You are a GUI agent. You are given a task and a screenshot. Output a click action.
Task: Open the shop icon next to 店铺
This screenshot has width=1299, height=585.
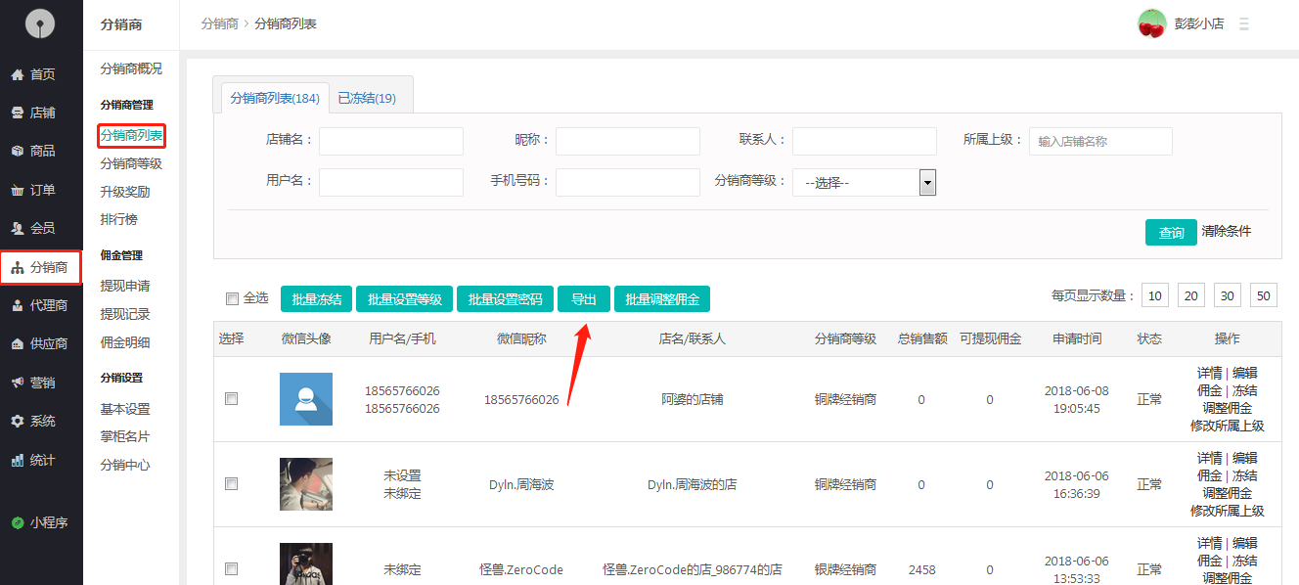pyautogui.click(x=17, y=112)
